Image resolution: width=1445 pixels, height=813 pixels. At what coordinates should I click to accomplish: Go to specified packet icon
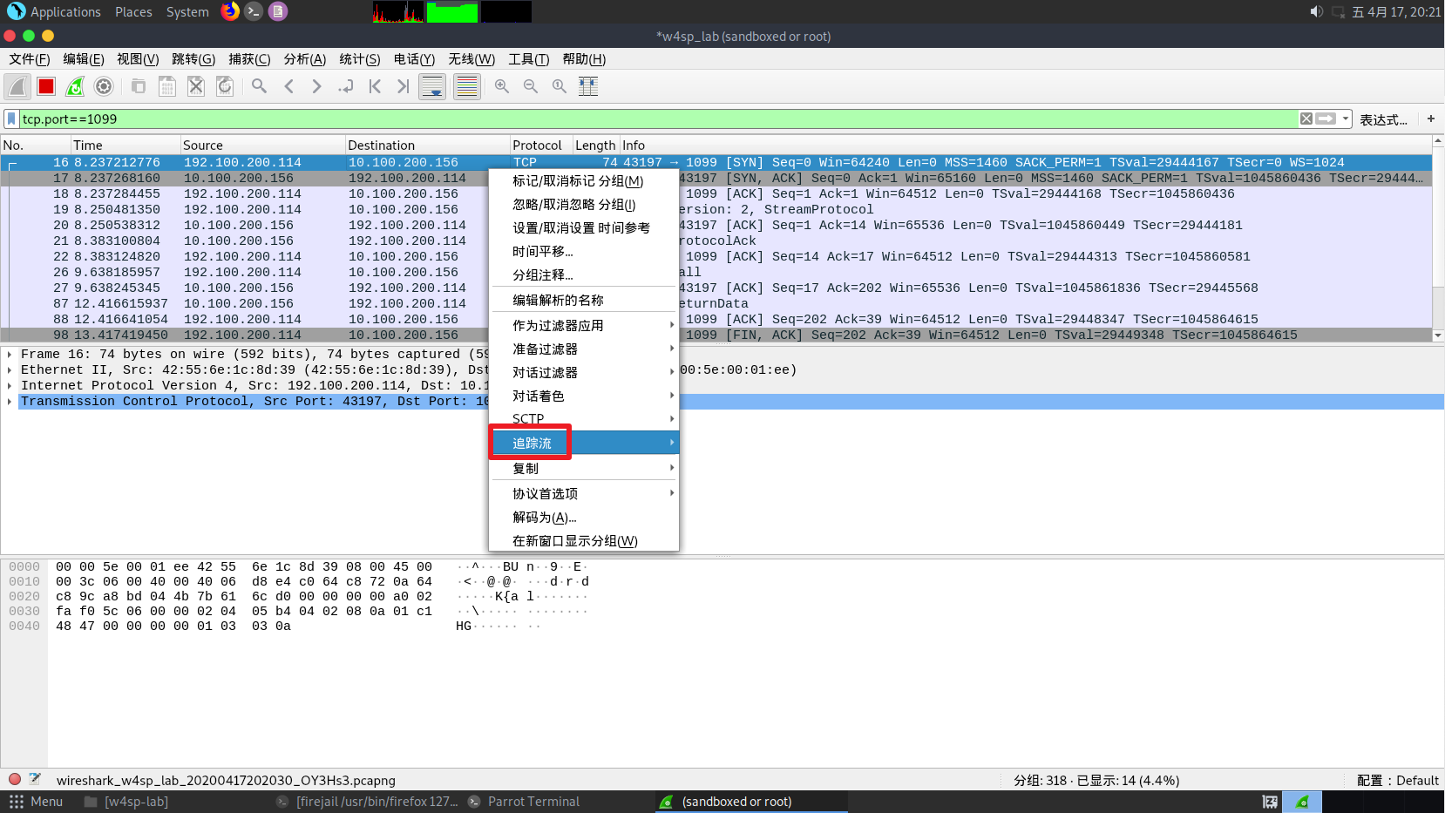(x=346, y=86)
